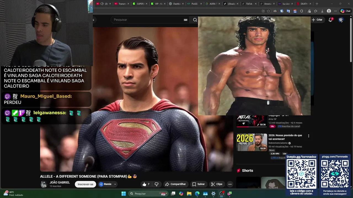Image resolution: width=353 pixels, height=198 pixels.
Task: Open Copilot from the taskbar
Action: [181, 194]
